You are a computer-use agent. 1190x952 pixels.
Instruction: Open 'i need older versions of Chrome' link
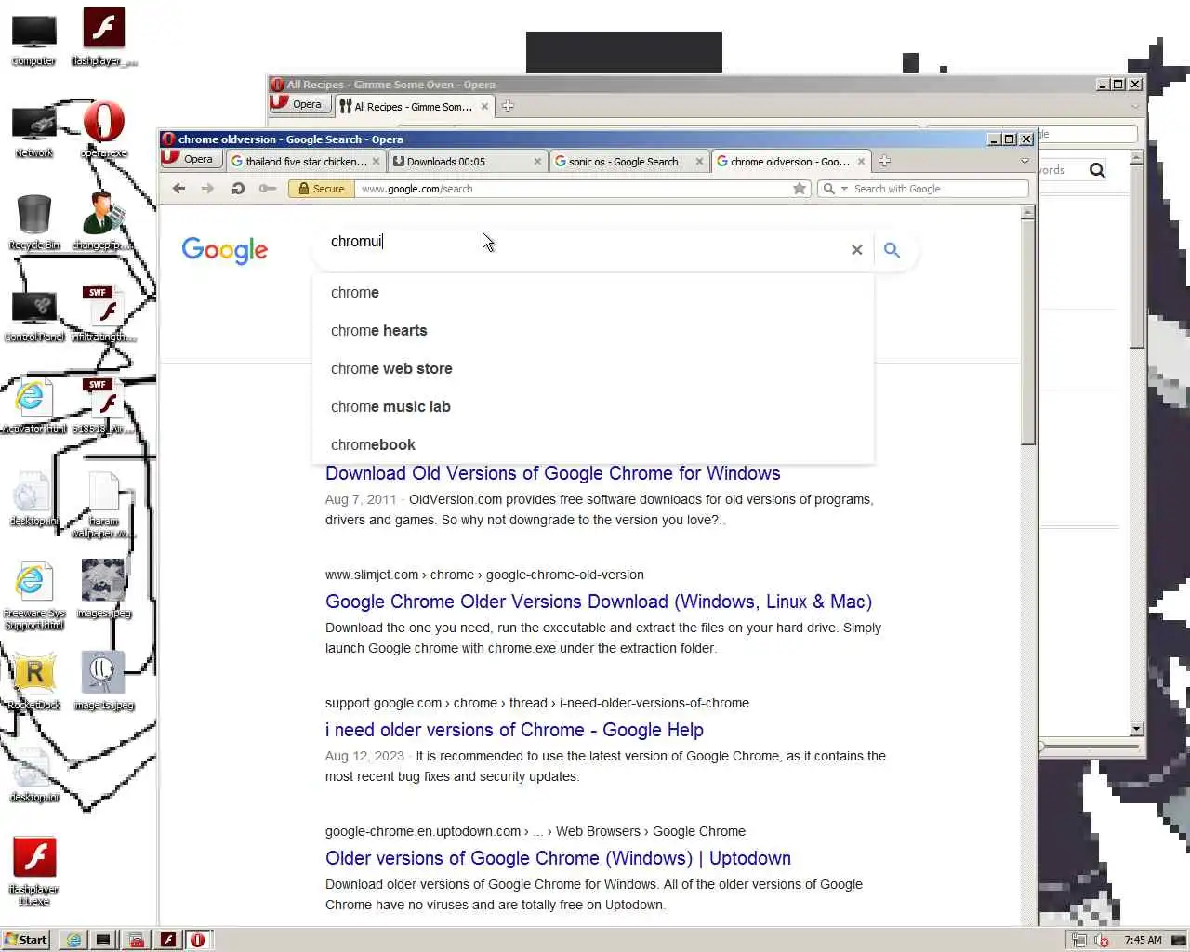tap(514, 730)
